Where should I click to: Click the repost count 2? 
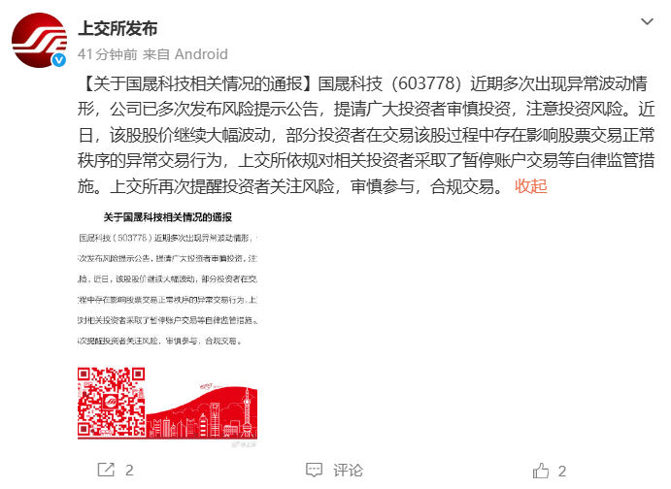129,471
